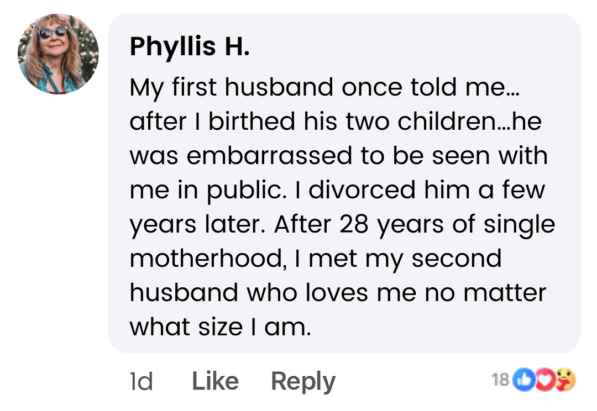Open the profile via name Phyllis H.
Screen dimensions: 597x411
190,46
